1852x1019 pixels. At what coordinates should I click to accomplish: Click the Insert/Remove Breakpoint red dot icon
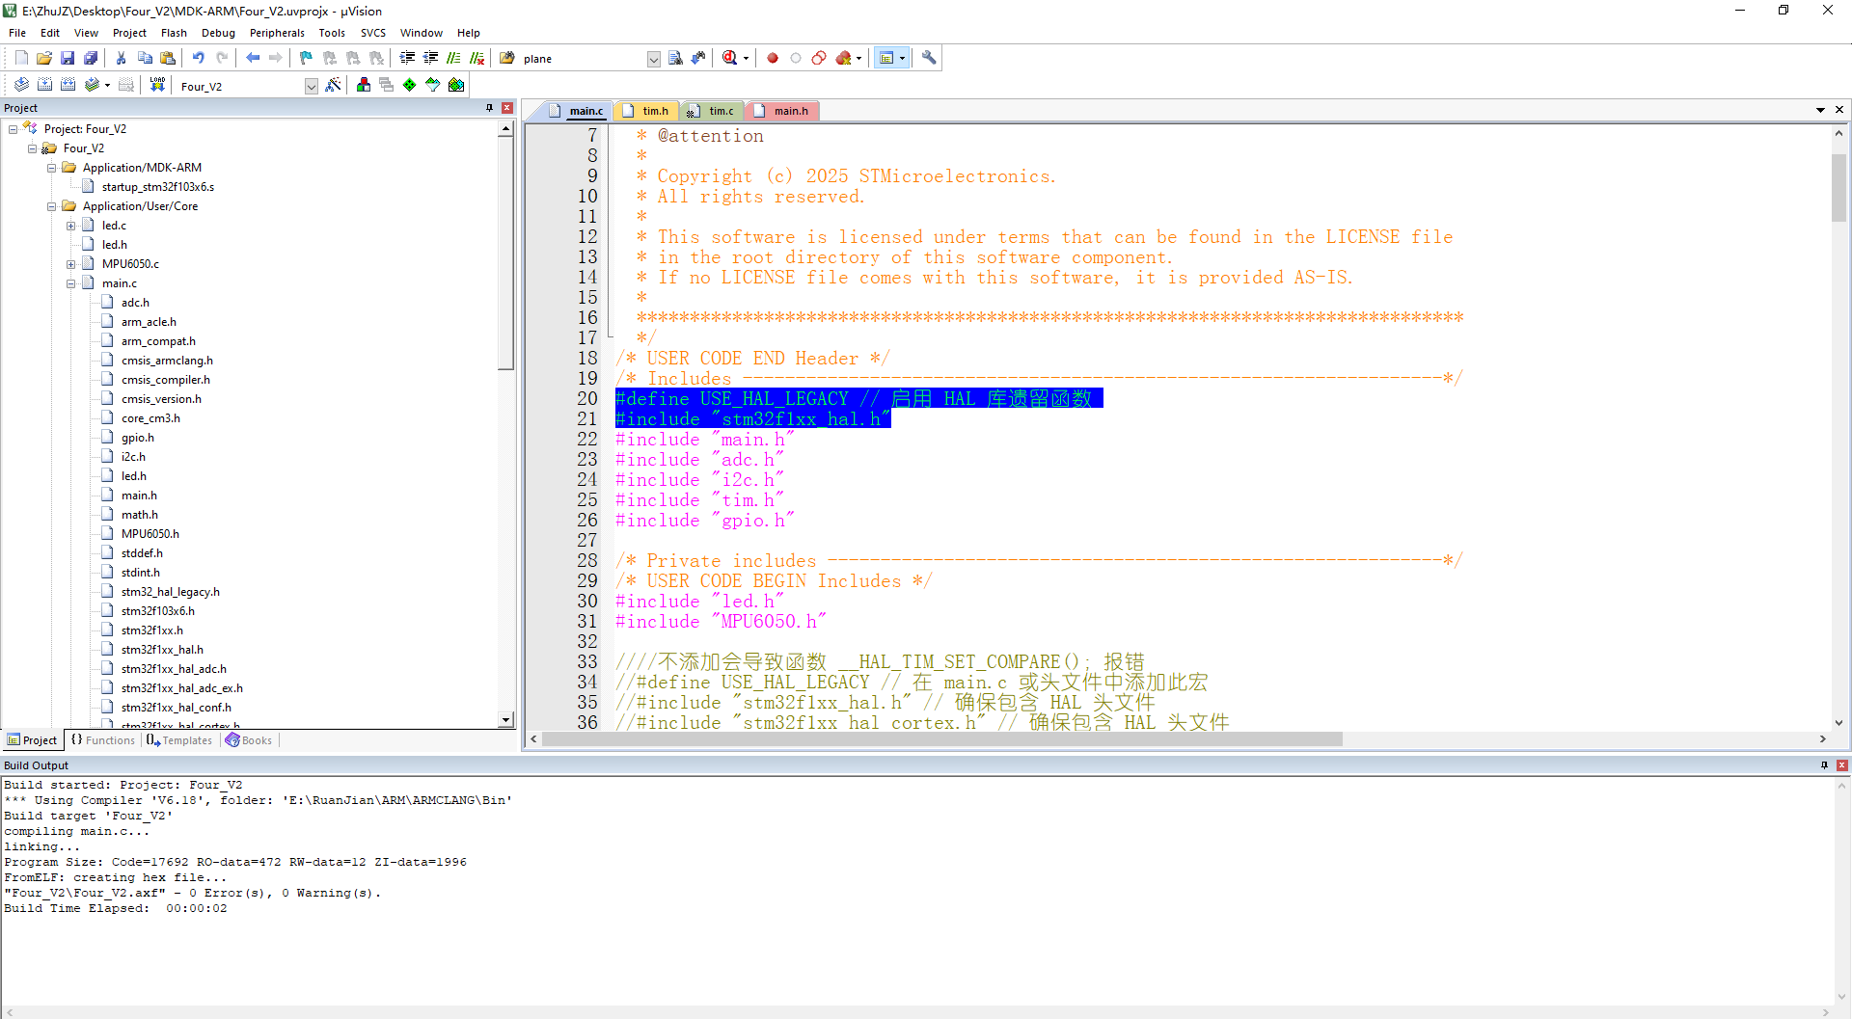pos(772,58)
